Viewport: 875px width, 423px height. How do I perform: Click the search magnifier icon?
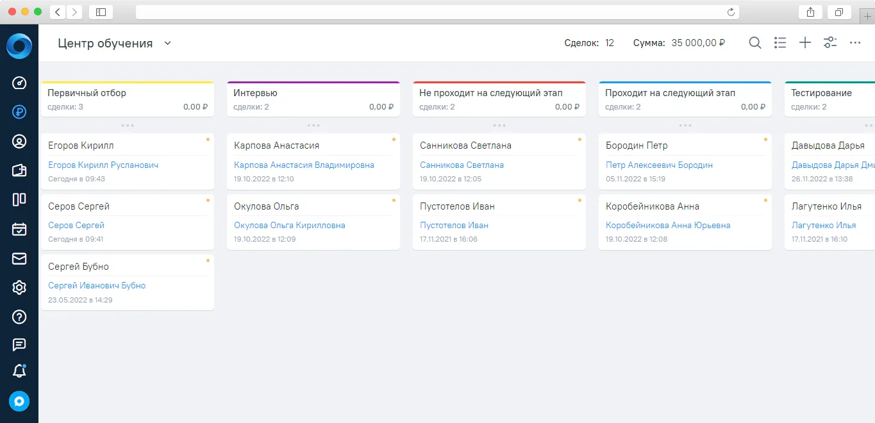[x=755, y=43]
